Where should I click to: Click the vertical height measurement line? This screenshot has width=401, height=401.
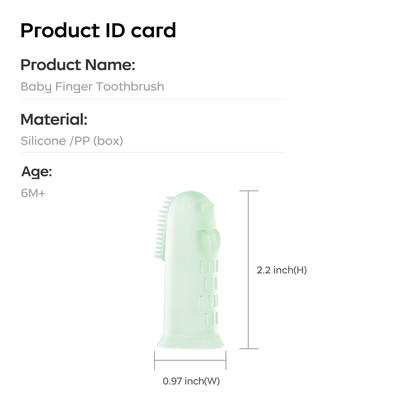[x=248, y=270]
